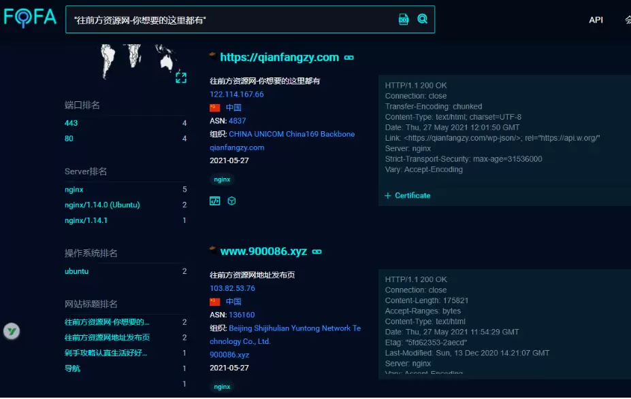Open the icon search tool in search bar
The width and height of the screenshot is (631, 399).
pos(403,19)
